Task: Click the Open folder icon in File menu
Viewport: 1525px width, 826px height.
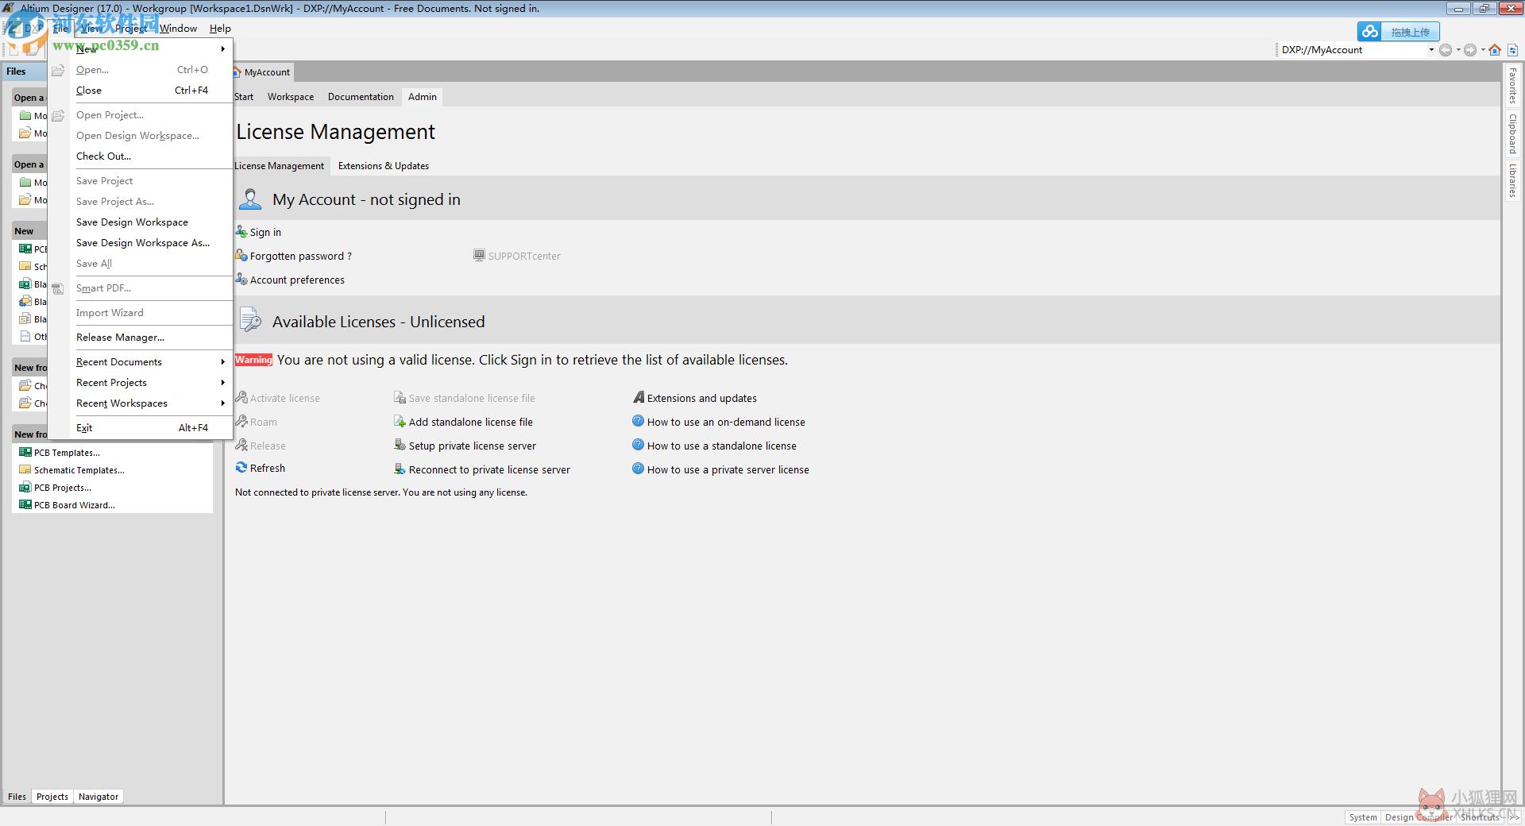Action: pyautogui.click(x=58, y=70)
